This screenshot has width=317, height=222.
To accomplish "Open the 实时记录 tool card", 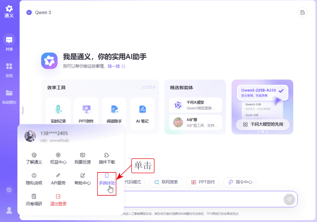I will (x=58, y=114).
